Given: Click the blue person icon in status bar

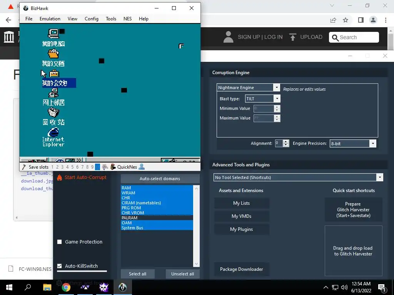Looking at the screenshot, I should pyautogui.click(x=142, y=167).
